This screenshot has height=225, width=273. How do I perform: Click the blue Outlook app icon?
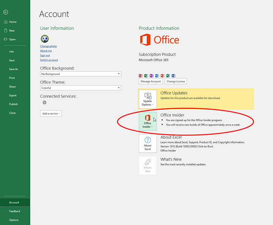click(x=157, y=76)
